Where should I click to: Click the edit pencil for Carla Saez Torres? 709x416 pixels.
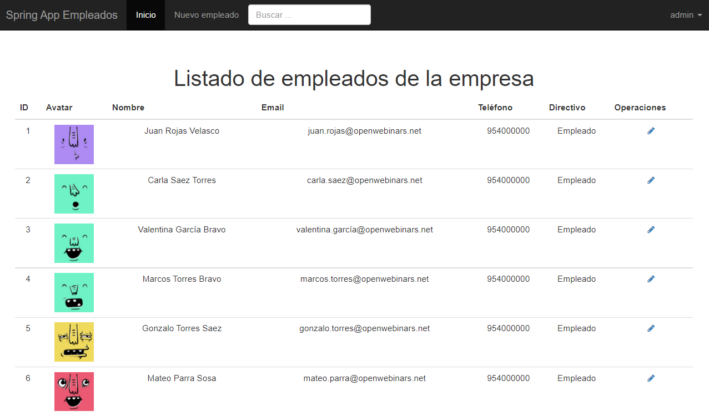click(x=651, y=180)
